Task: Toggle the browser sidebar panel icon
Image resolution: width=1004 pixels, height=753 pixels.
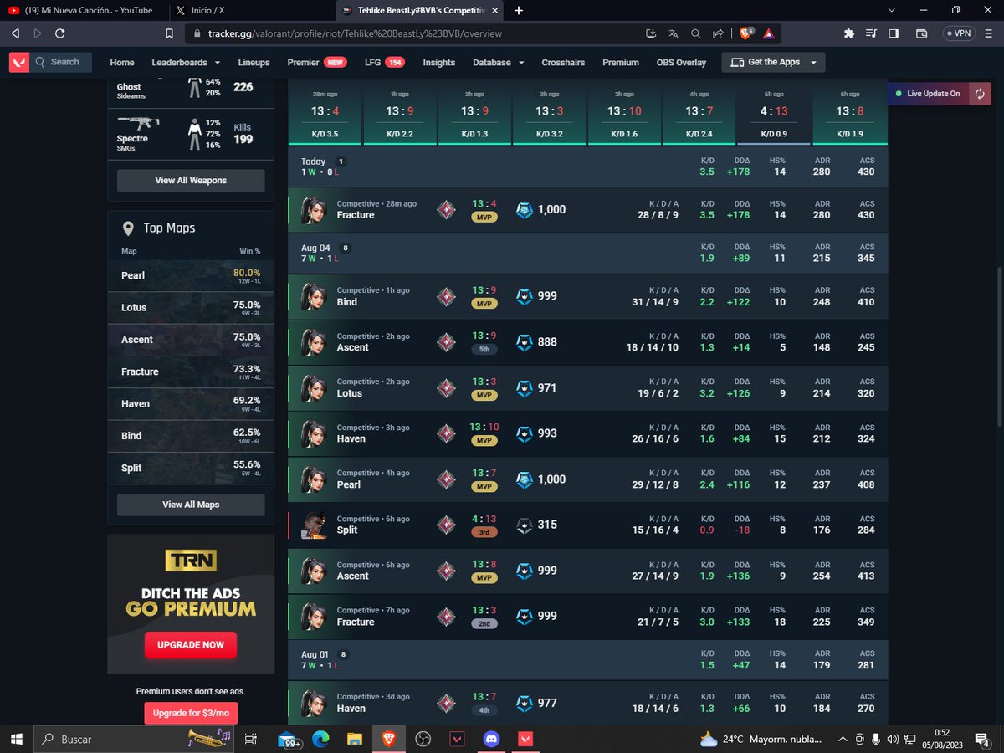Action: (x=894, y=33)
